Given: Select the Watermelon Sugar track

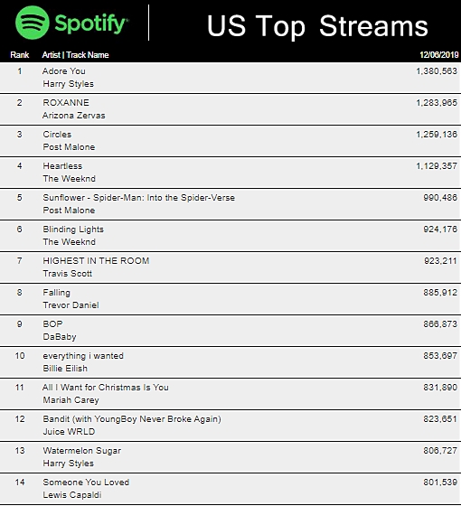Looking at the screenshot, I should (82, 451).
